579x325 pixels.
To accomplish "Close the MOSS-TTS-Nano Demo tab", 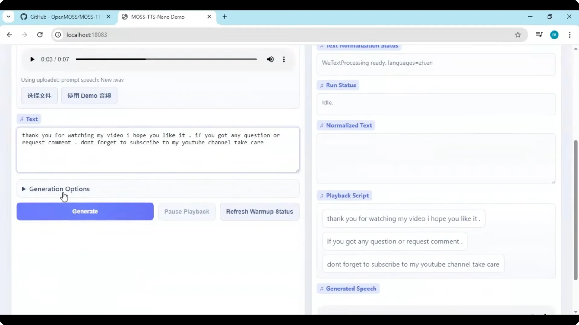I will pyautogui.click(x=209, y=17).
